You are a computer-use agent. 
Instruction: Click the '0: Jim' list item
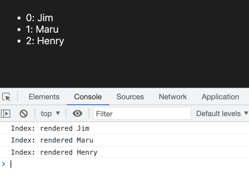pos(40,18)
